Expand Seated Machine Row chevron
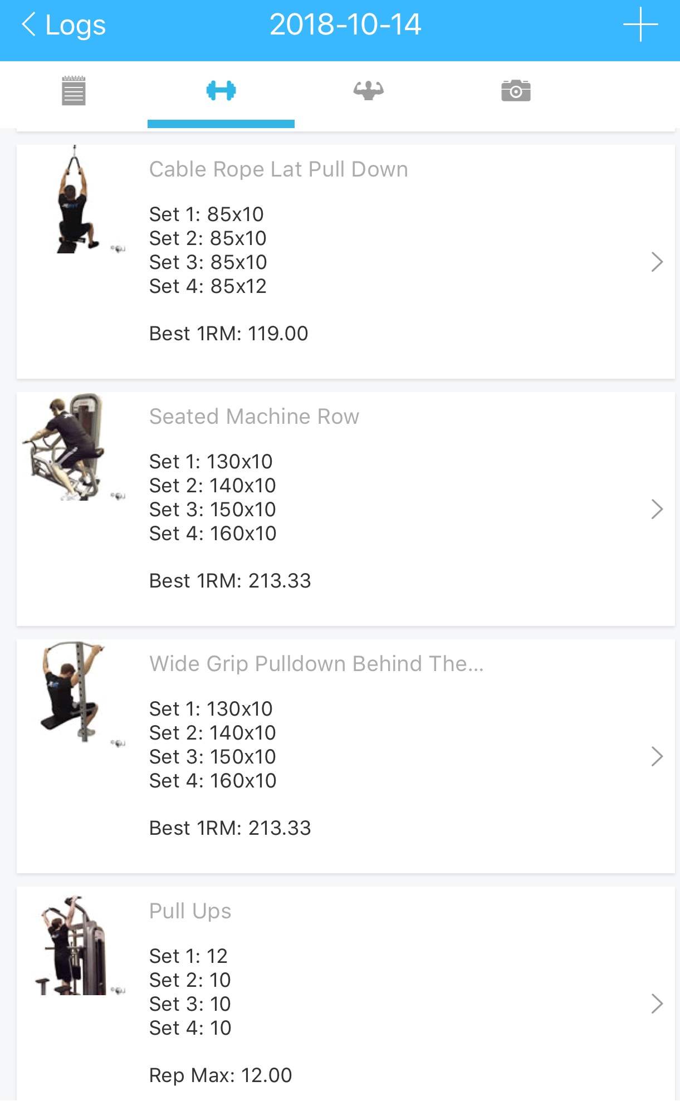 657,509
